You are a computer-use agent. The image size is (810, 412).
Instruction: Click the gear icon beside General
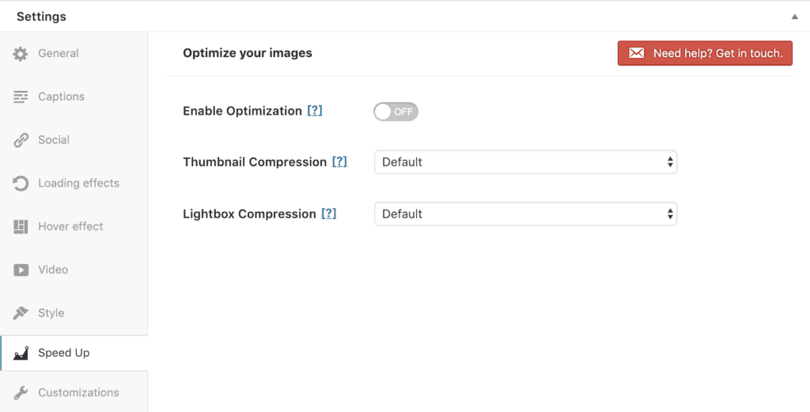21,54
